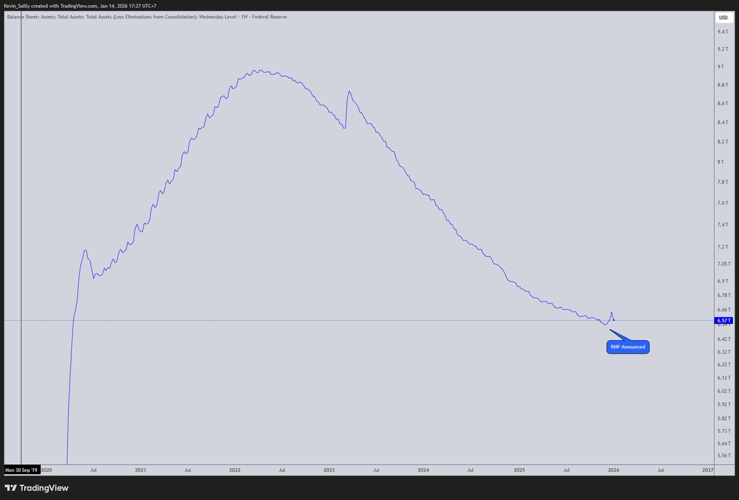Click the 2025 time axis label
The image size is (739, 500).
point(519,470)
